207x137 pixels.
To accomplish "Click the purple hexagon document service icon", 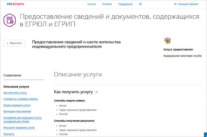I will coord(10,20).
